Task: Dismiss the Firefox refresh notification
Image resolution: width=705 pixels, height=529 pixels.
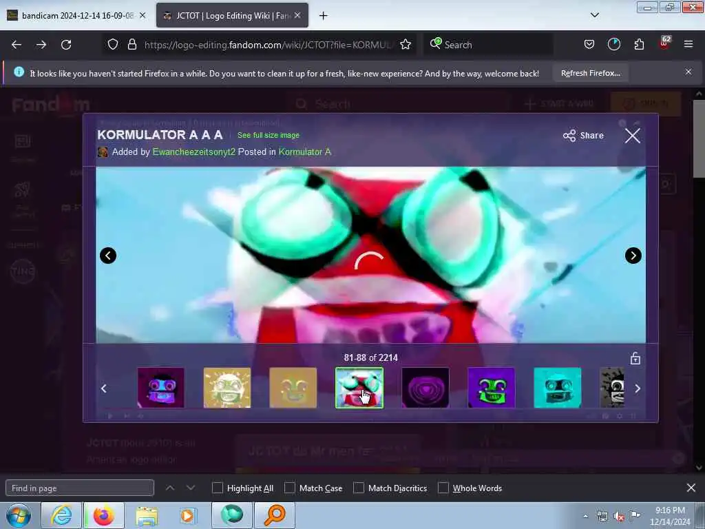Action: 688,72
